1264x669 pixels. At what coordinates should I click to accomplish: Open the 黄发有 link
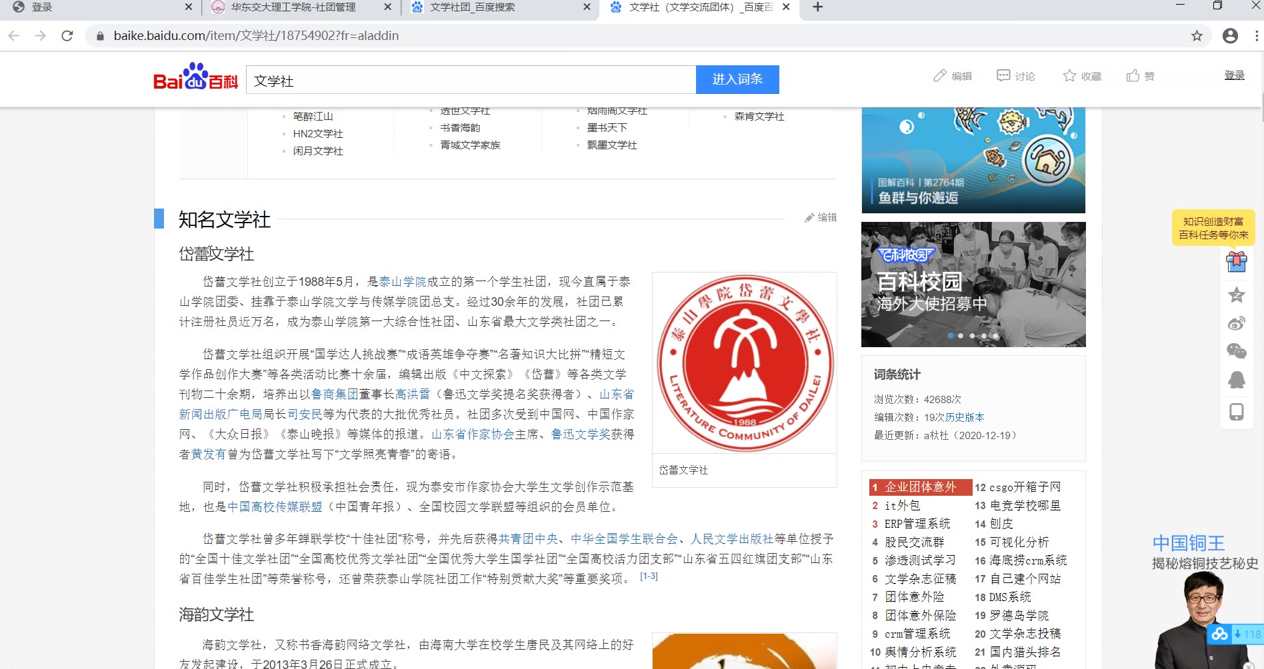[209, 454]
